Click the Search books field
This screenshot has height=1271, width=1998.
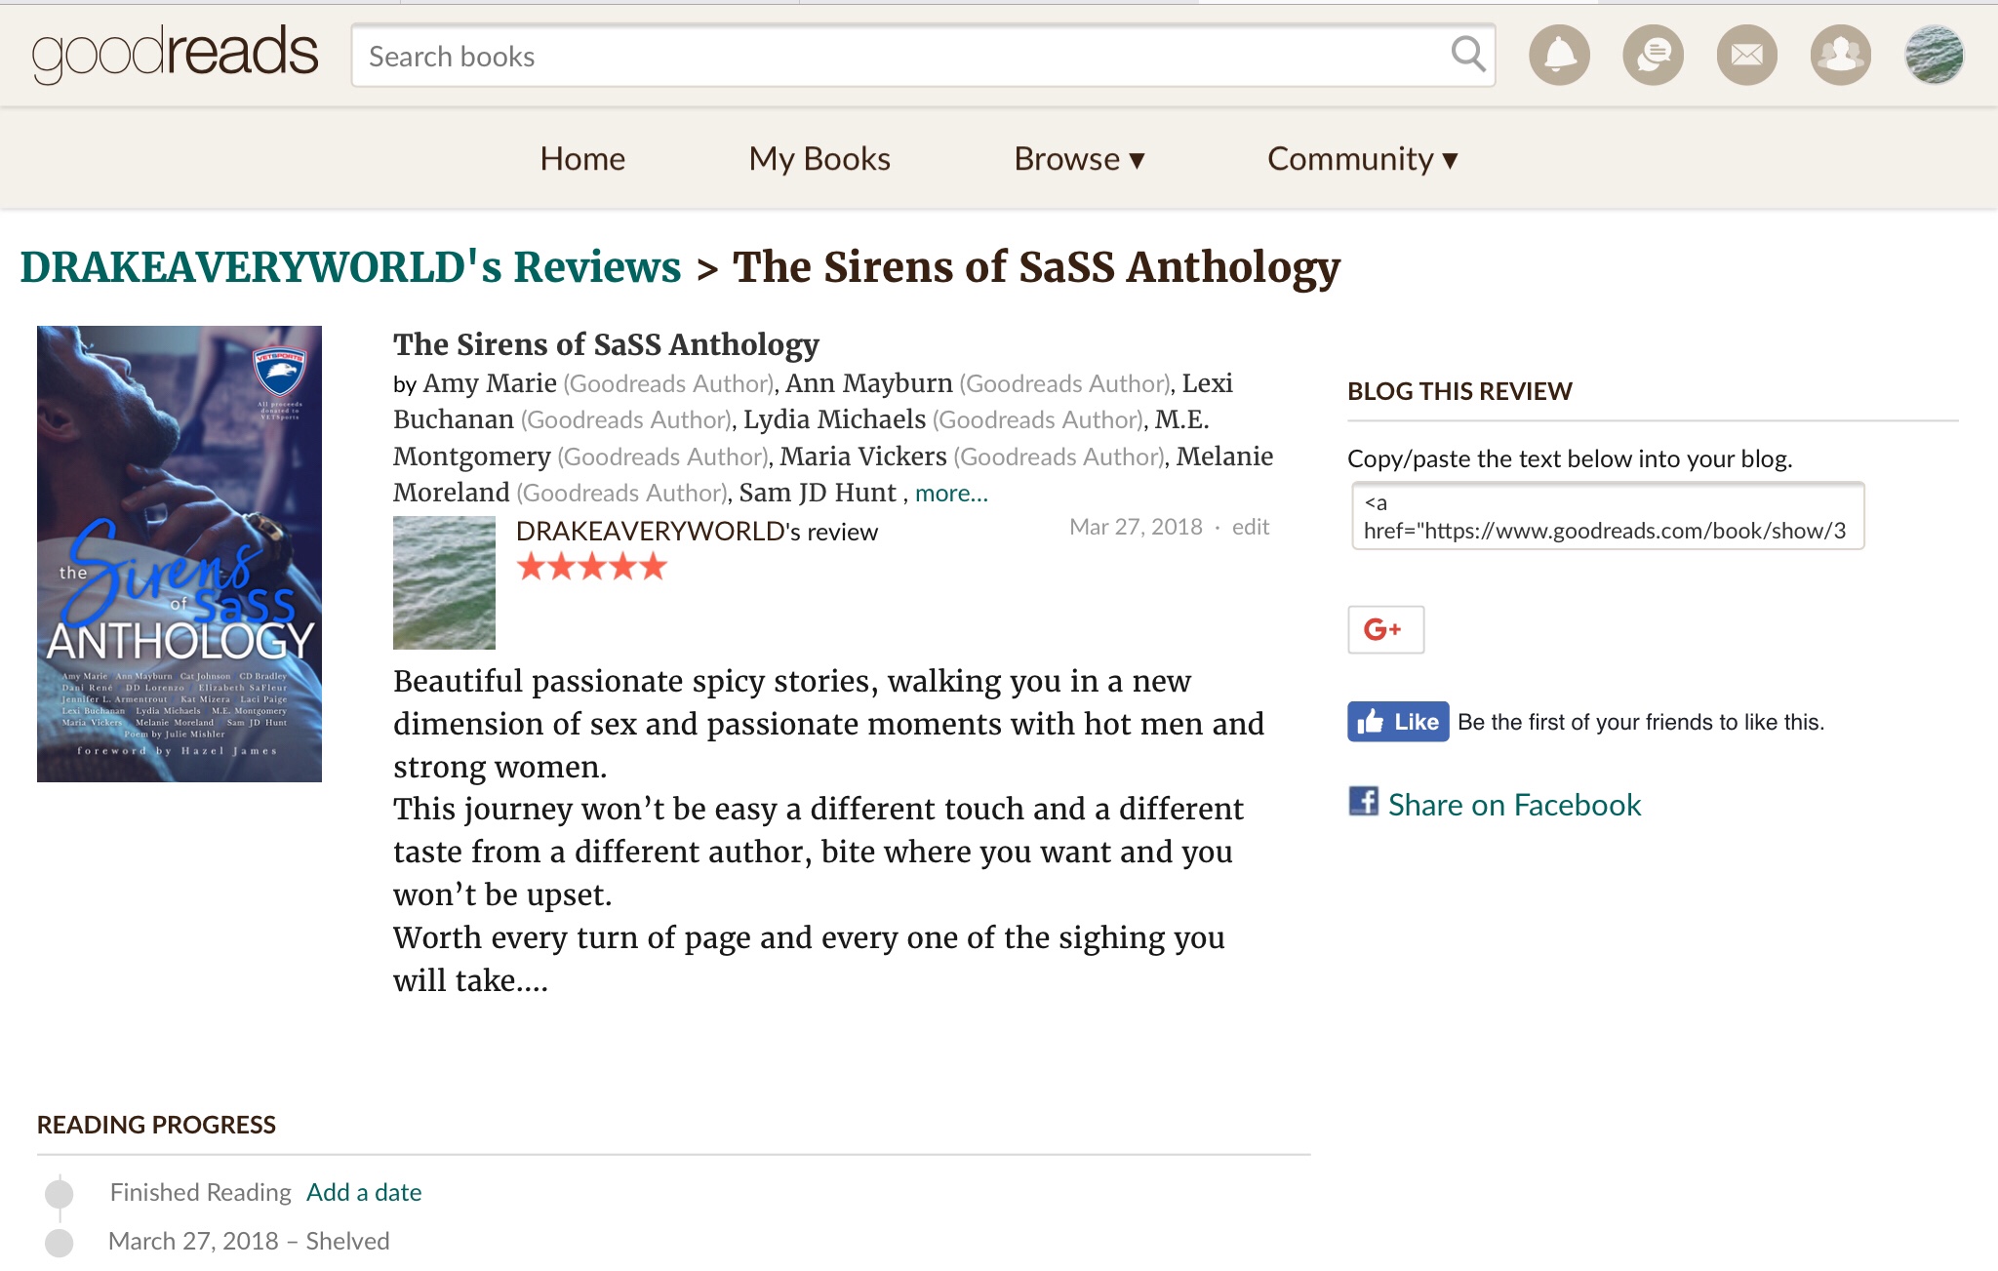click(x=898, y=57)
